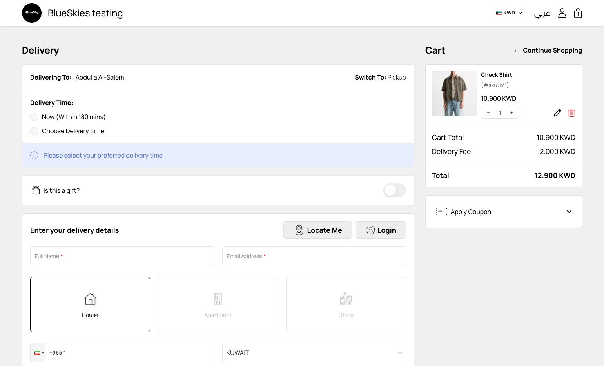Open the KUWAIT country dropdown
This screenshot has height=366, width=604.
coord(314,353)
